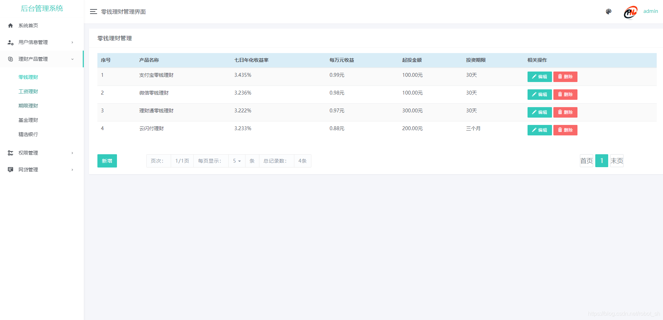Click the 七日年化收益率 column header
The width and height of the screenshot is (663, 320).
tap(251, 60)
